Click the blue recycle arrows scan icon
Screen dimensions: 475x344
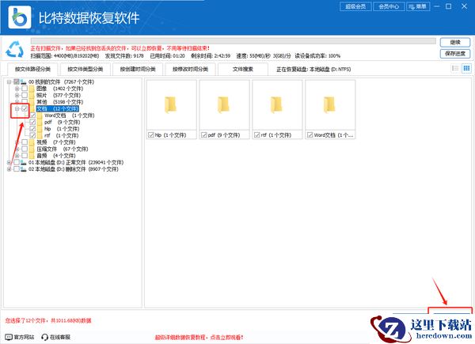(x=15, y=49)
